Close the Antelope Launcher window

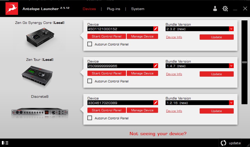click(245, 9)
